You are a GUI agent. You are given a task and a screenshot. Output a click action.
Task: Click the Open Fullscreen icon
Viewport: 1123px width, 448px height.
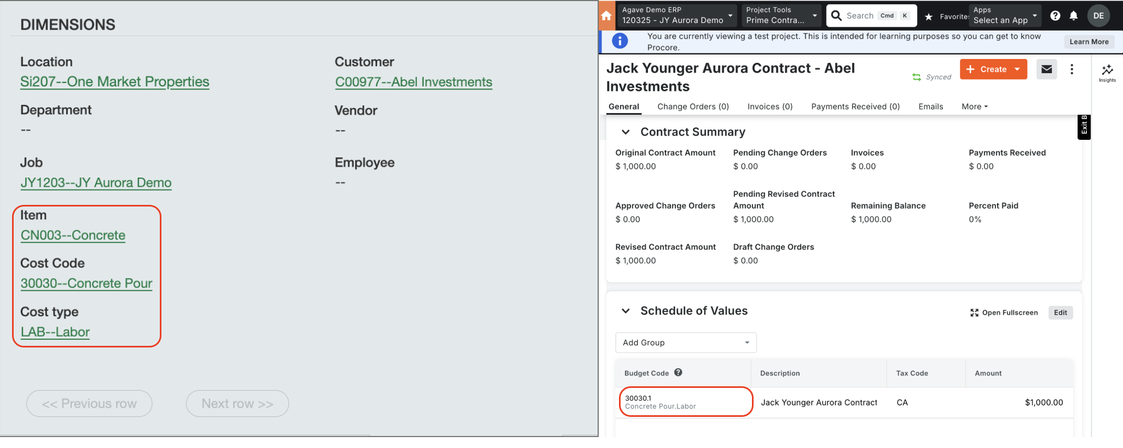(974, 313)
